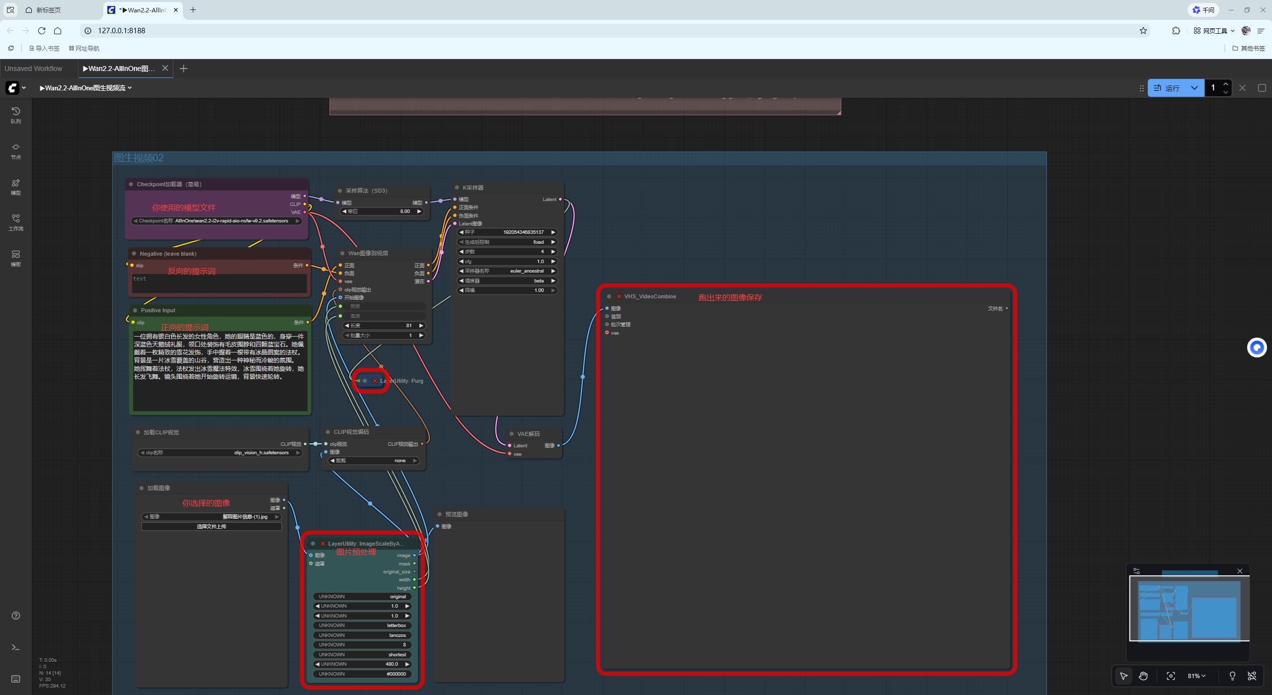Click the 选择文件上传 upload button
This screenshot has height=695, width=1272.
211,526
